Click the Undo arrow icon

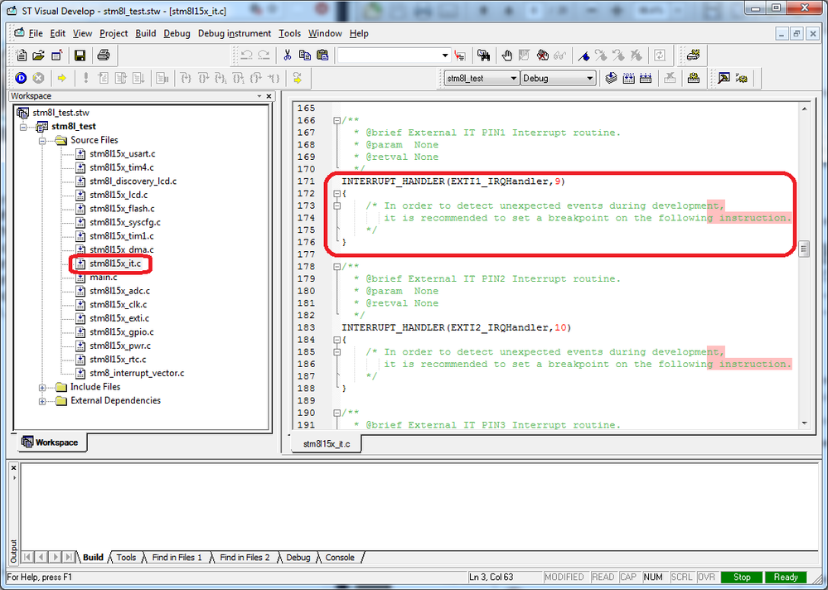246,56
